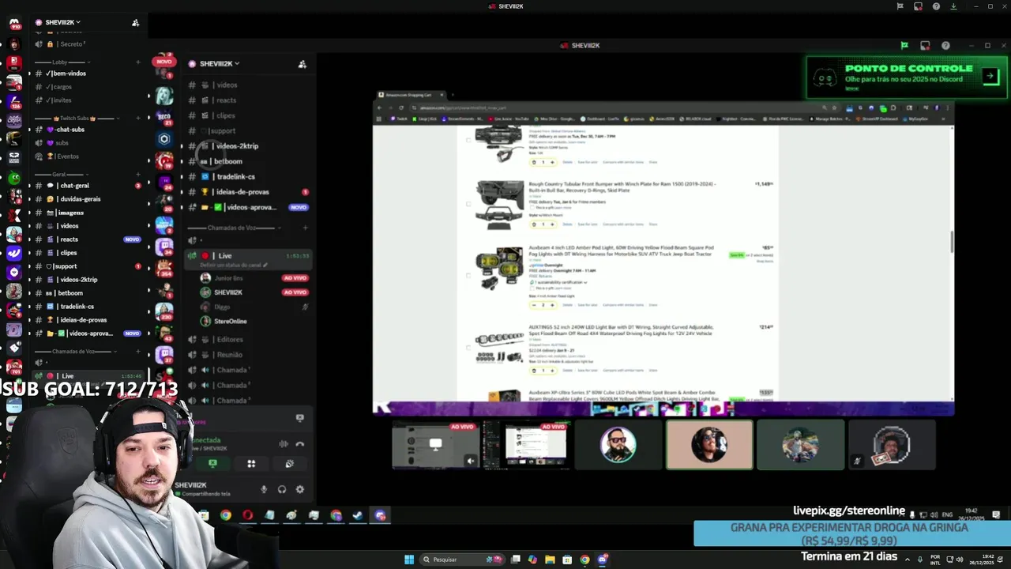This screenshot has width=1011, height=569.
Task: Click the arrow on the Ponto de Controle banner
Action: click(x=990, y=76)
